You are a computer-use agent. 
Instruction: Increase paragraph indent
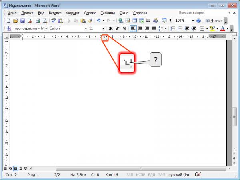tap(194, 28)
